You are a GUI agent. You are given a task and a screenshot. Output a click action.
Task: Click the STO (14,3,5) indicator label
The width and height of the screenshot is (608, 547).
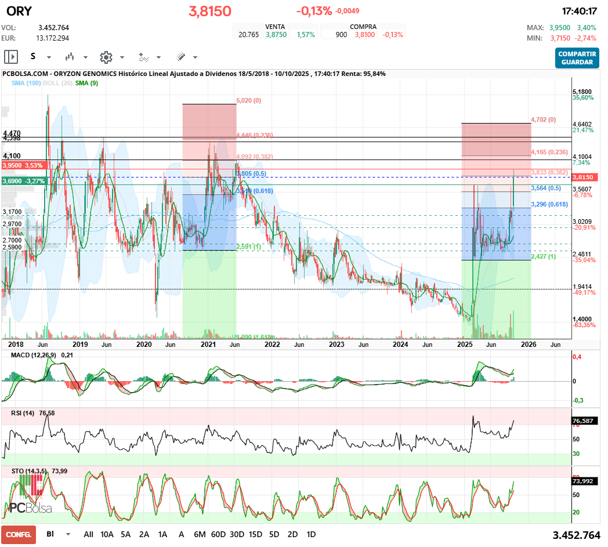[x=28, y=471]
